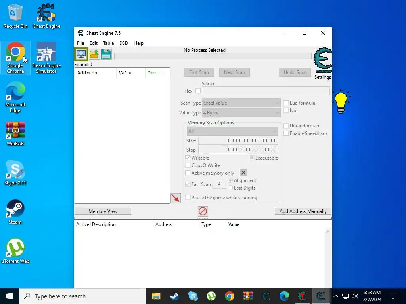The height and width of the screenshot is (304, 406).
Task: Click the Windows taskbar search box
Action: click(x=82, y=296)
